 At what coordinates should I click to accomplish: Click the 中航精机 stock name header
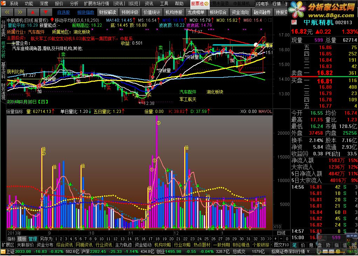coord(318,22)
